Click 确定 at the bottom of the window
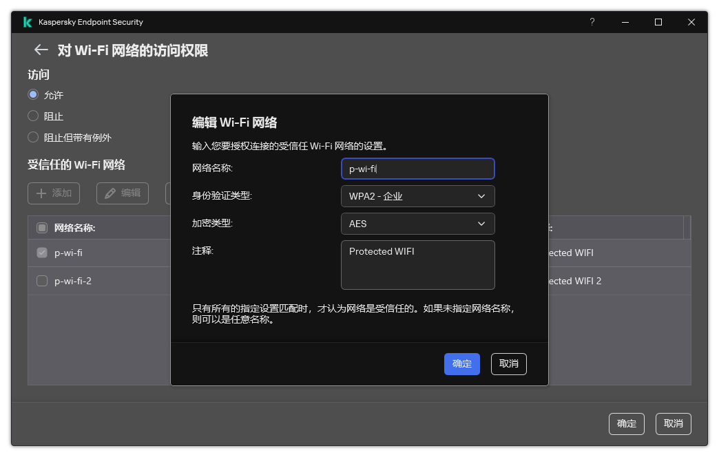 coord(626,424)
